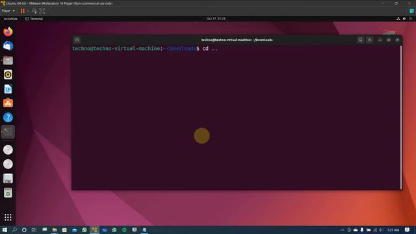416x234 pixels.
Task: Send Ctrl+Alt+Del to the virtual machine
Action: [x=34, y=11]
